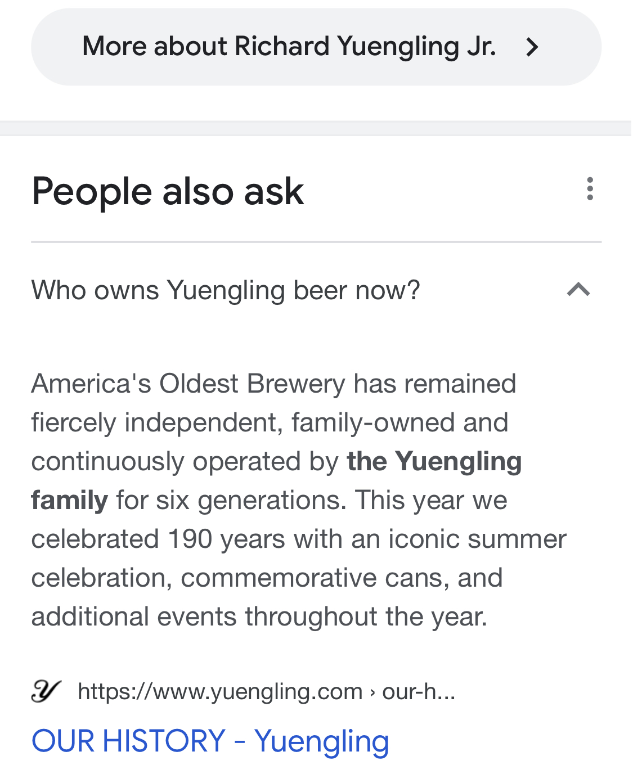Open More about Richard Yuengling Jr.
The image size is (633, 783).
coord(316,47)
